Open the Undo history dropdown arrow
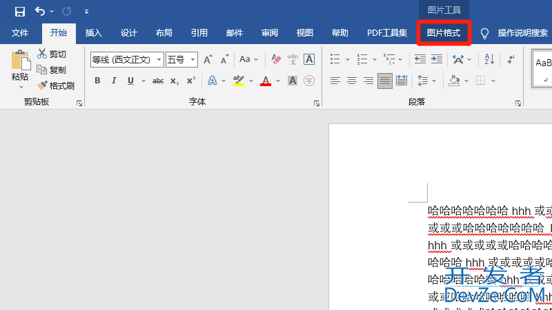 52,12
